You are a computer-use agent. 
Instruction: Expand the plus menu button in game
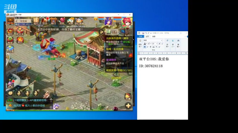(x=128, y=106)
